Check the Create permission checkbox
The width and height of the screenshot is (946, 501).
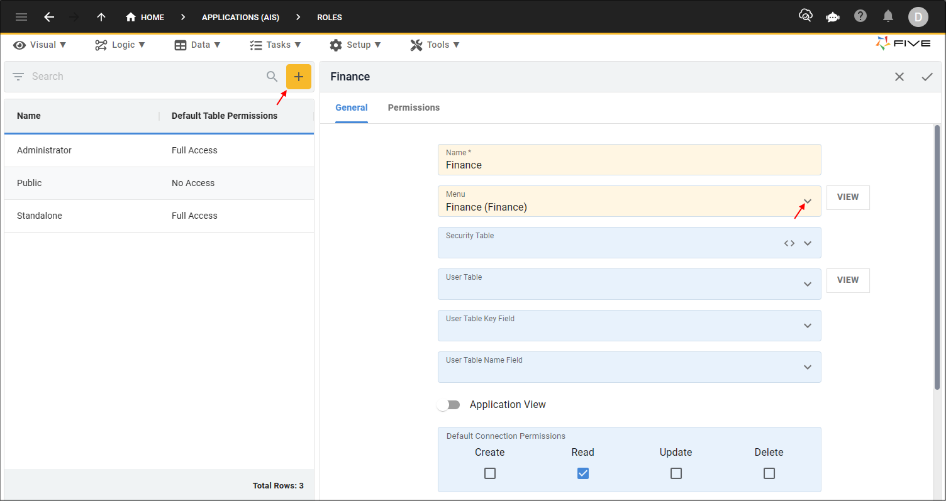(x=490, y=473)
